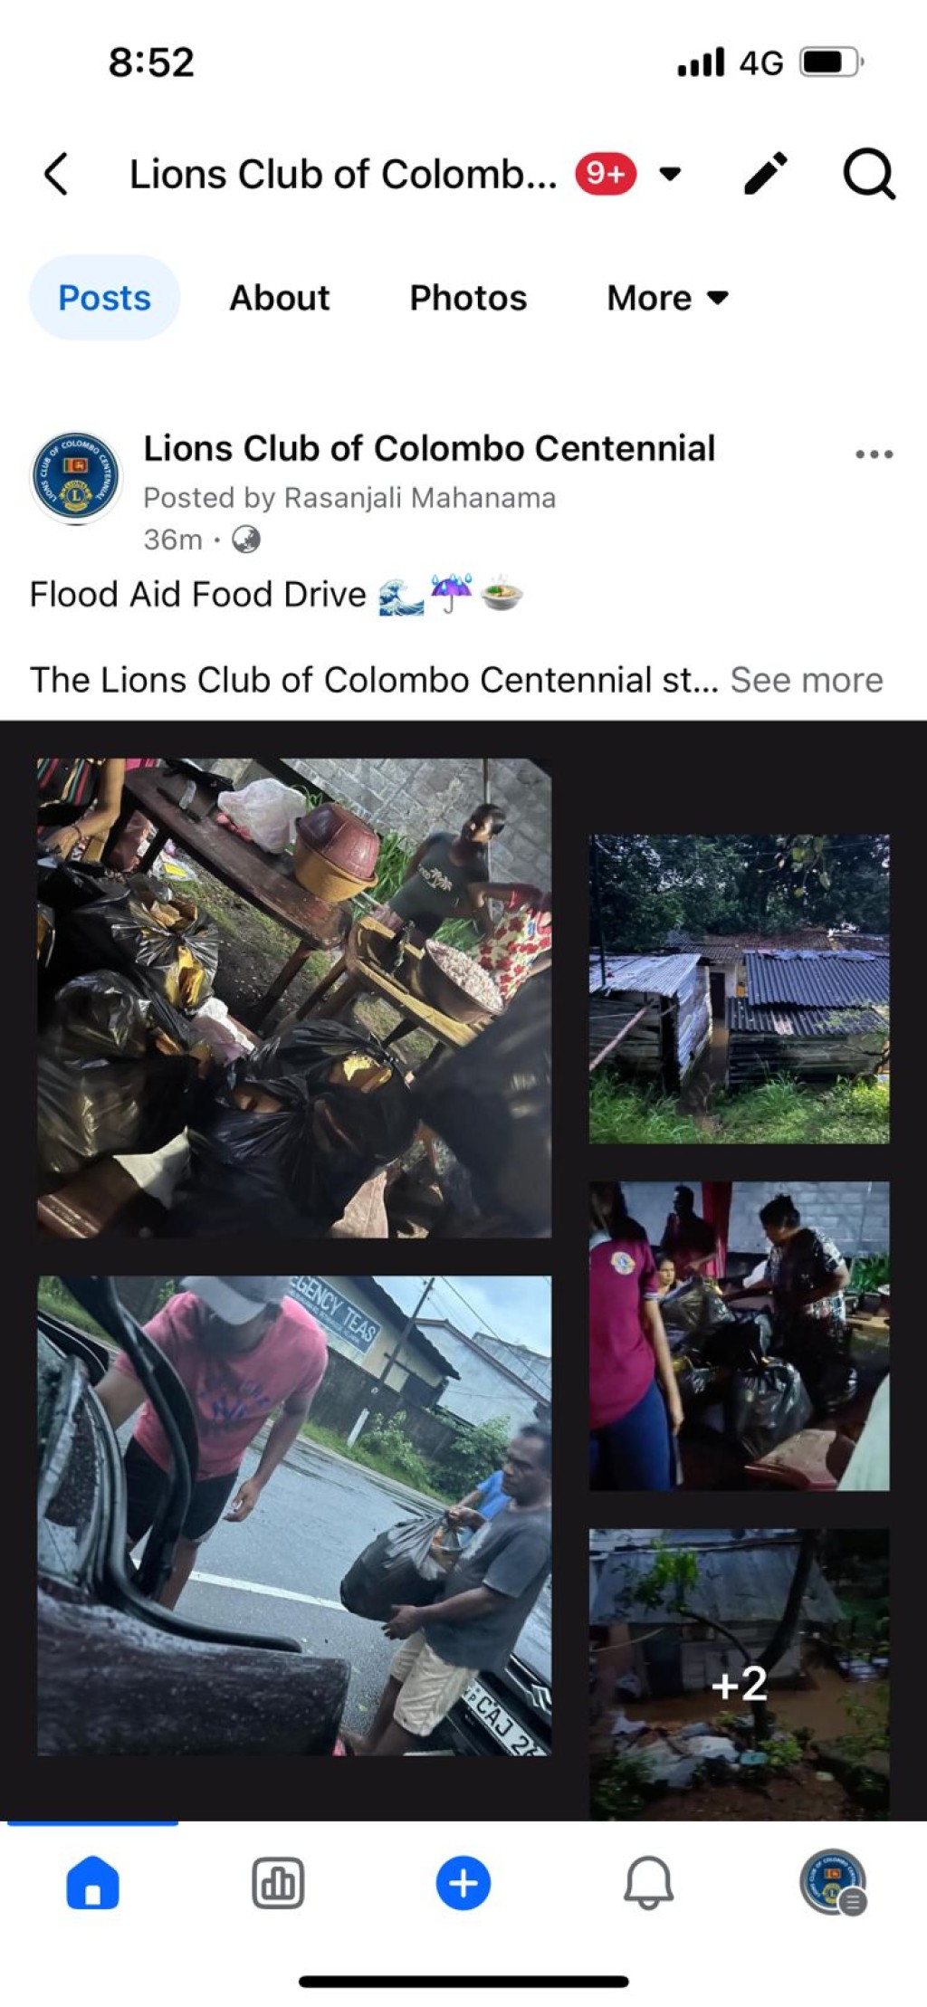Viewport: 927px width, 2007px height.
Task: Select the Posts tab
Action: [x=105, y=298]
